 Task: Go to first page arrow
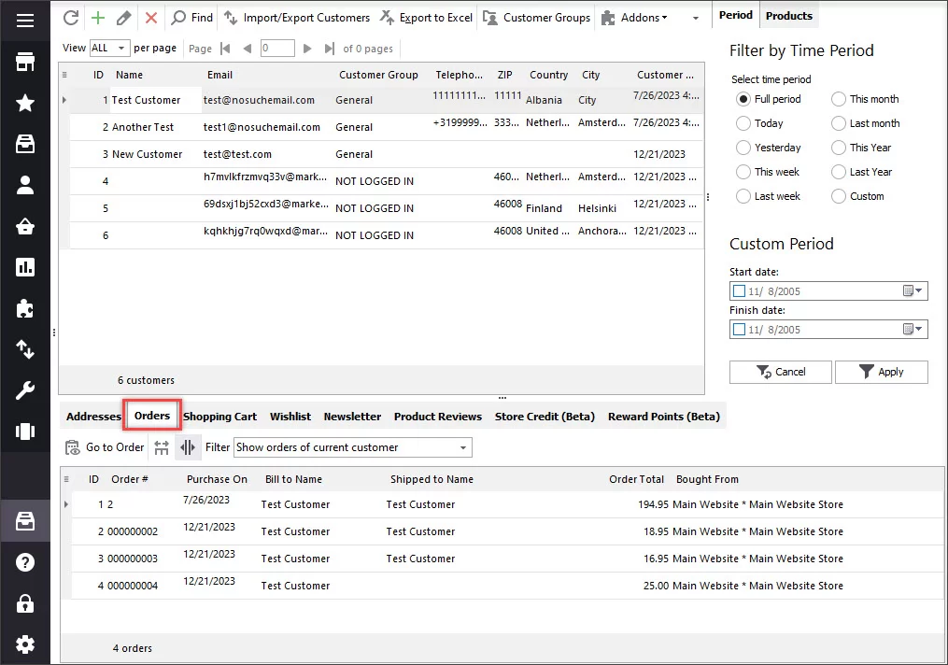(225, 49)
